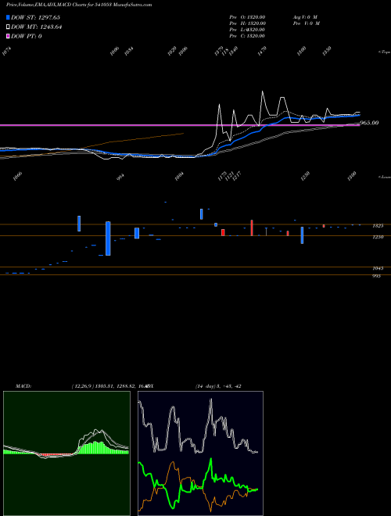Select the 'DOW PT: 0' legend text
This screenshot has height=516, width=391.
[26, 36]
